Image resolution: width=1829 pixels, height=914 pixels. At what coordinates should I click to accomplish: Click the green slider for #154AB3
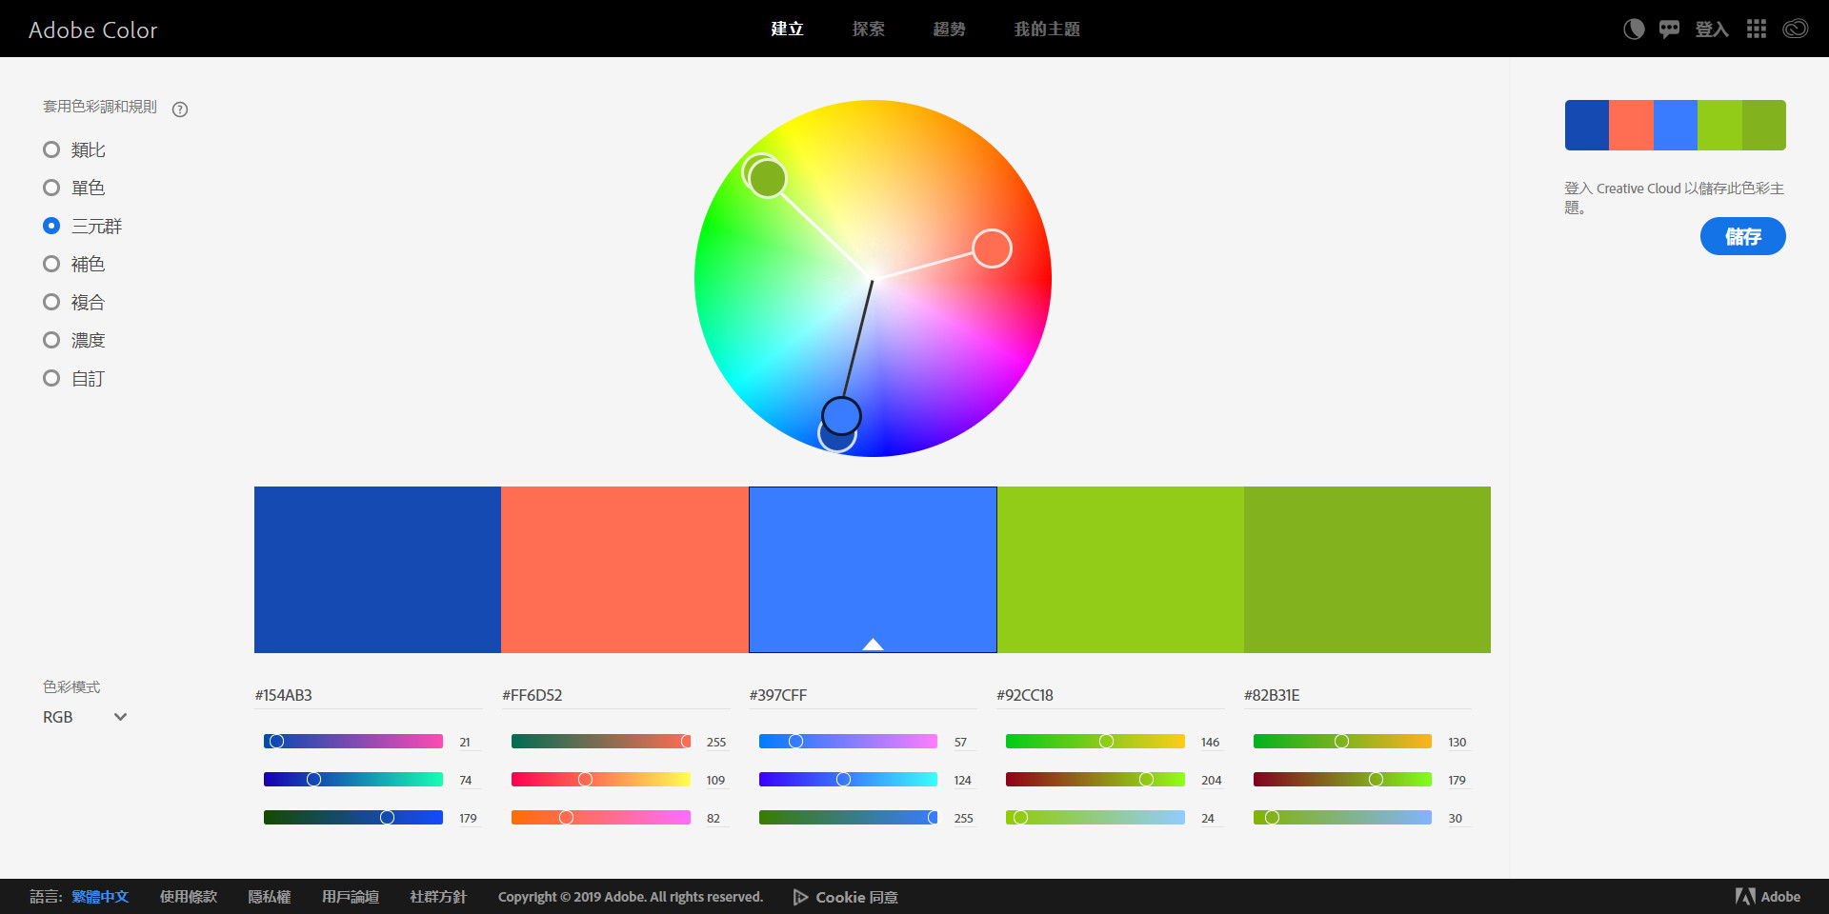click(x=353, y=780)
